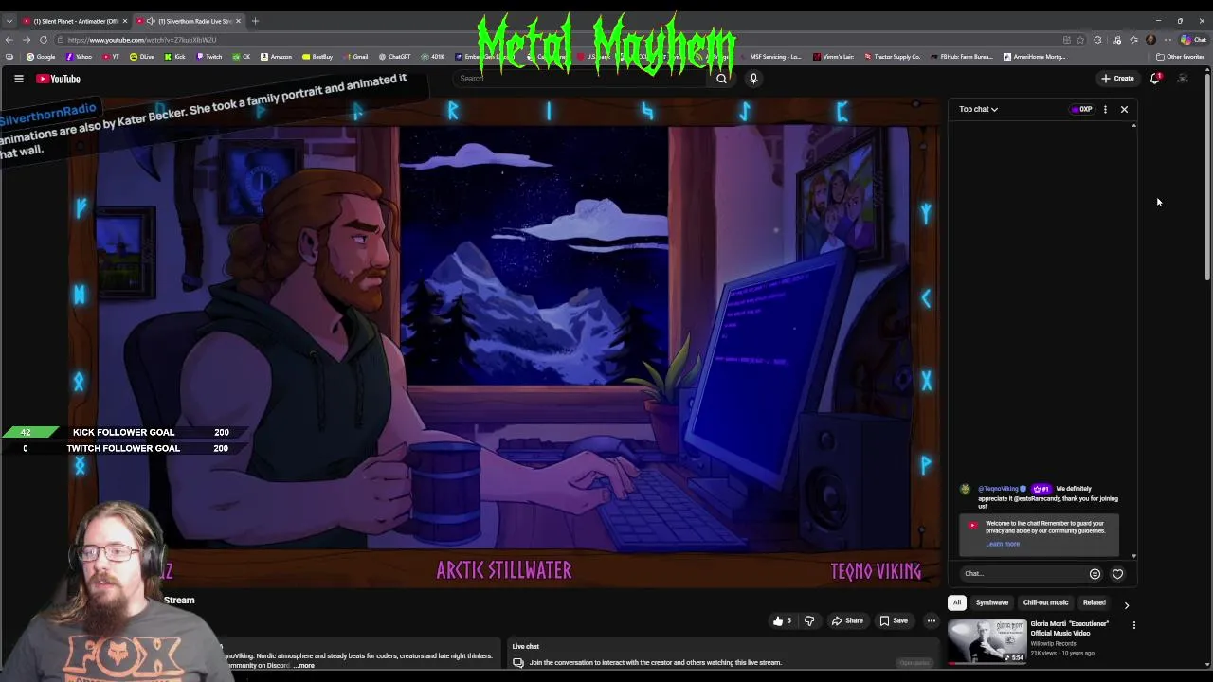Click the chat heart reaction icon

[x=1117, y=573]
